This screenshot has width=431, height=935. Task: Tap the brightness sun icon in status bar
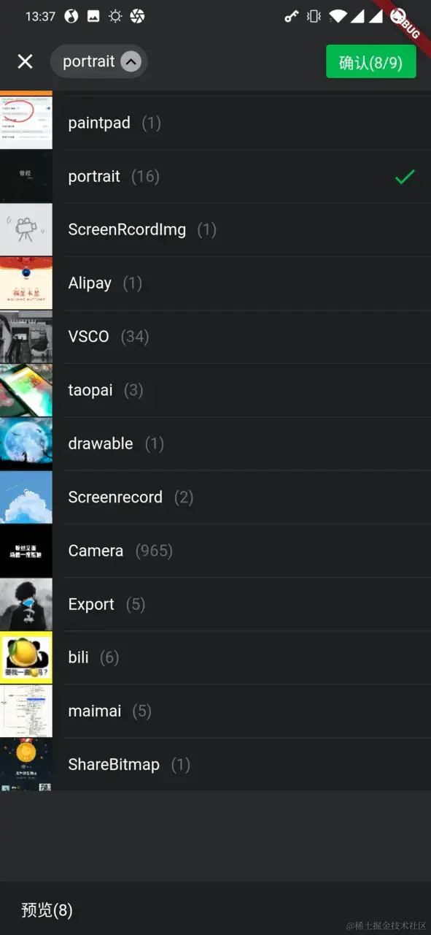tap(115, 16)
